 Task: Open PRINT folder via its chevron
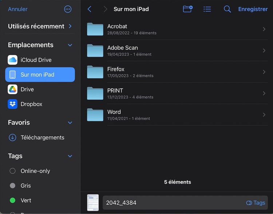pos(264,93)
